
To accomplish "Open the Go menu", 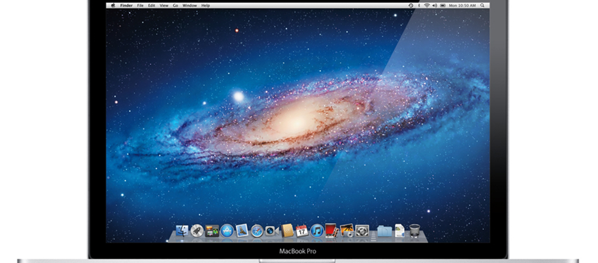I will pyautogui.click(x=175, y=5).
